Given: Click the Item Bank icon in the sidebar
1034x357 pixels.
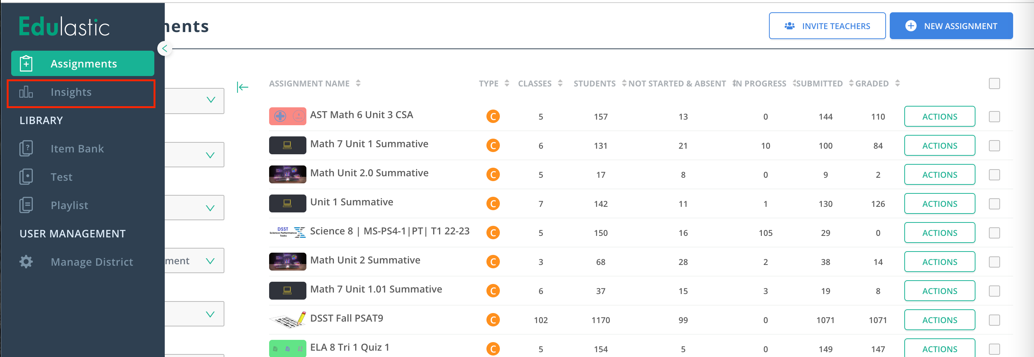Looking at the screenshot, I should (26, 148).
